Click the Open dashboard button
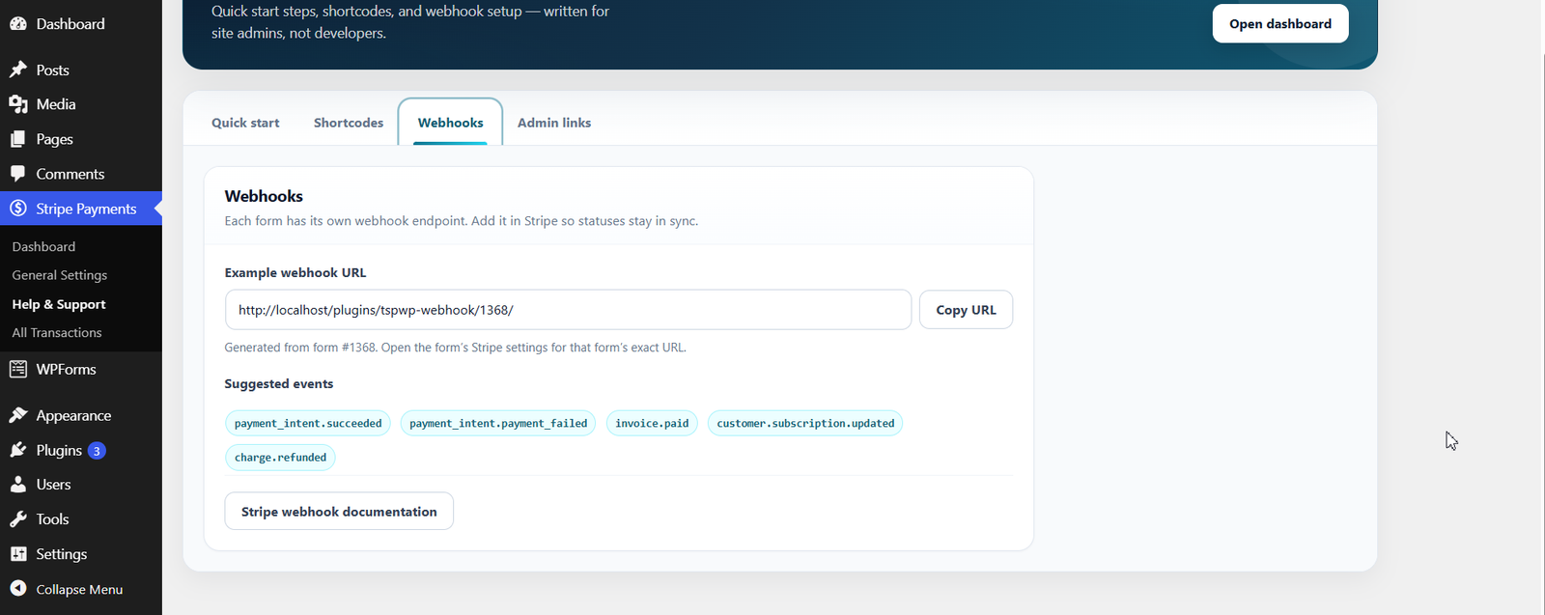Image resolution: width=1545 pixels, height=615 pixels. coord(1280,23)
